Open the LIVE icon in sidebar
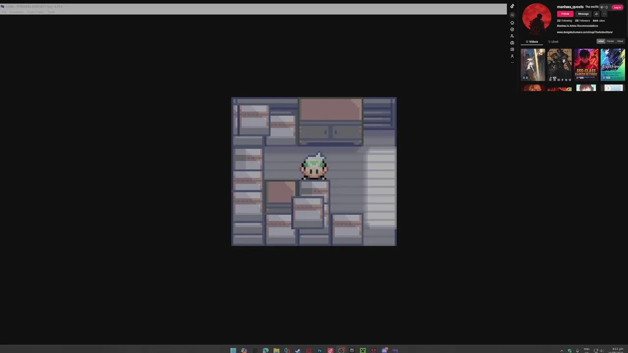The width and height of the screenshot is (628, 353). 512,43
